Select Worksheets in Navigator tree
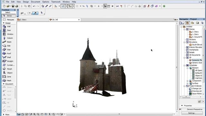Screen dimensions: 206x116 click(194, 50)
